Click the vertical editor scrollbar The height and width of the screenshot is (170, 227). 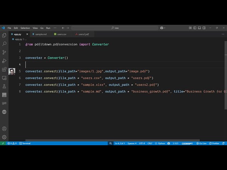pos(226,75)
